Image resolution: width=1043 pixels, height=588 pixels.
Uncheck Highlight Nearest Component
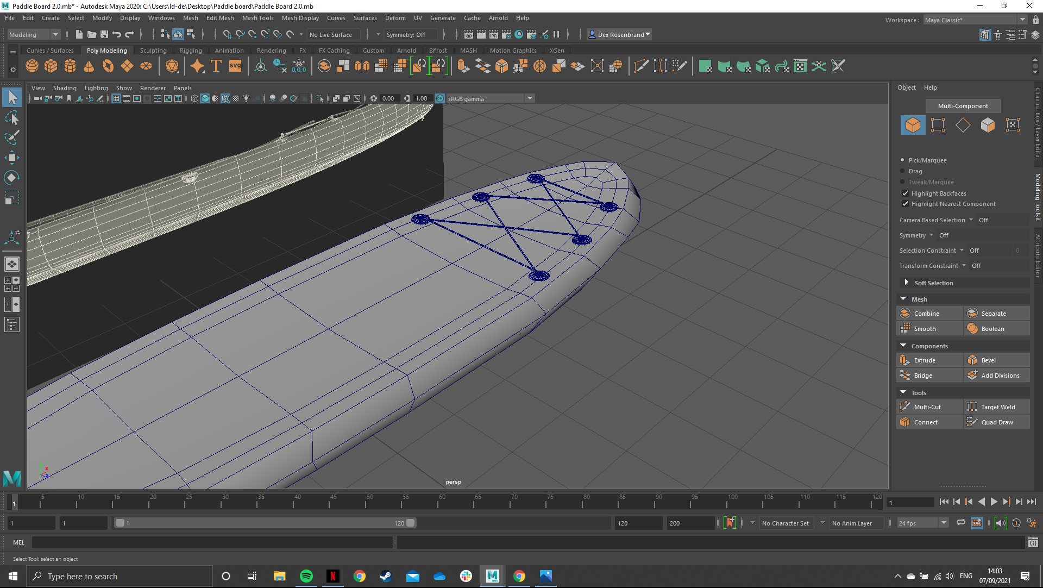905,204
